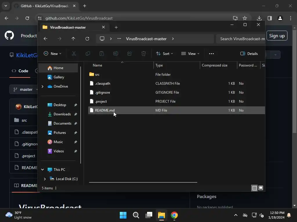297x222 pixels.
Task: Toggle the Details pane
Action: click(249, 53)
